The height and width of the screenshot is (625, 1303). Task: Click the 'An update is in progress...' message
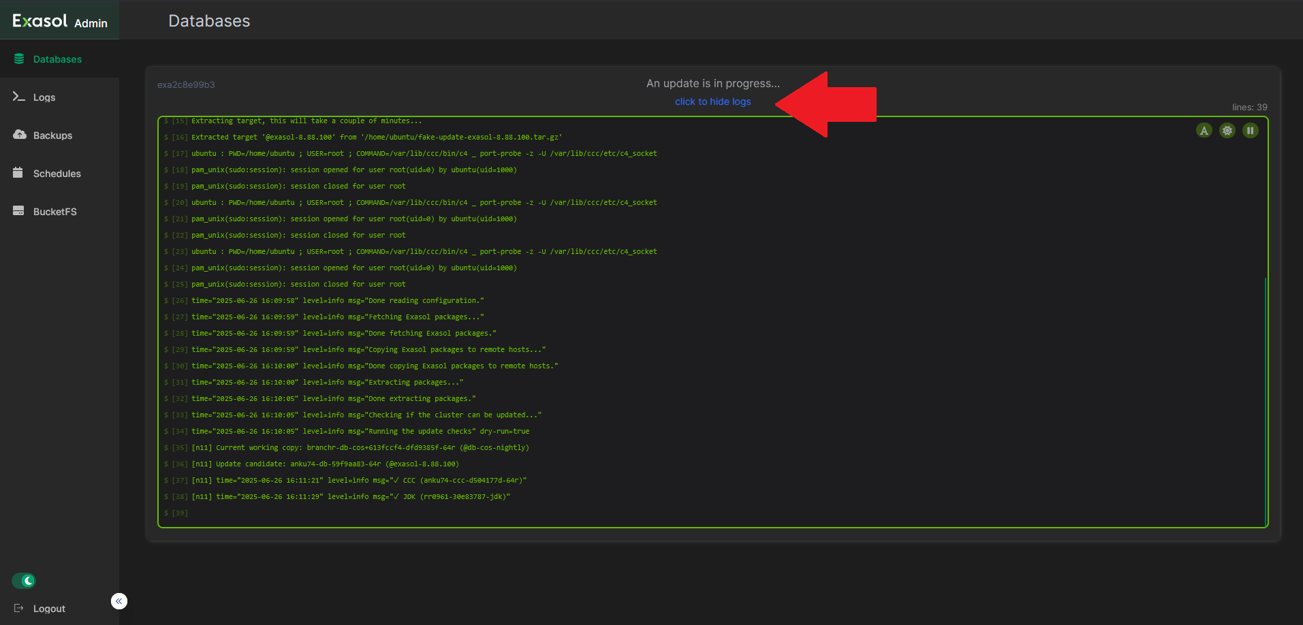[712, 83]
